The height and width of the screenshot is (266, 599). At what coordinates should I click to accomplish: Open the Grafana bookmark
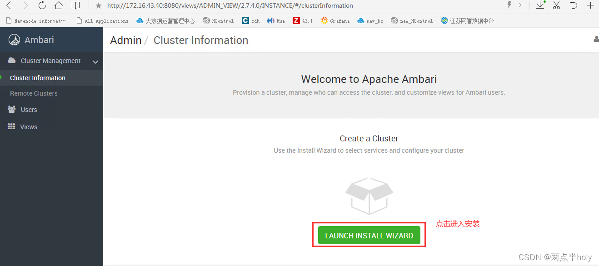pos(335,21)
